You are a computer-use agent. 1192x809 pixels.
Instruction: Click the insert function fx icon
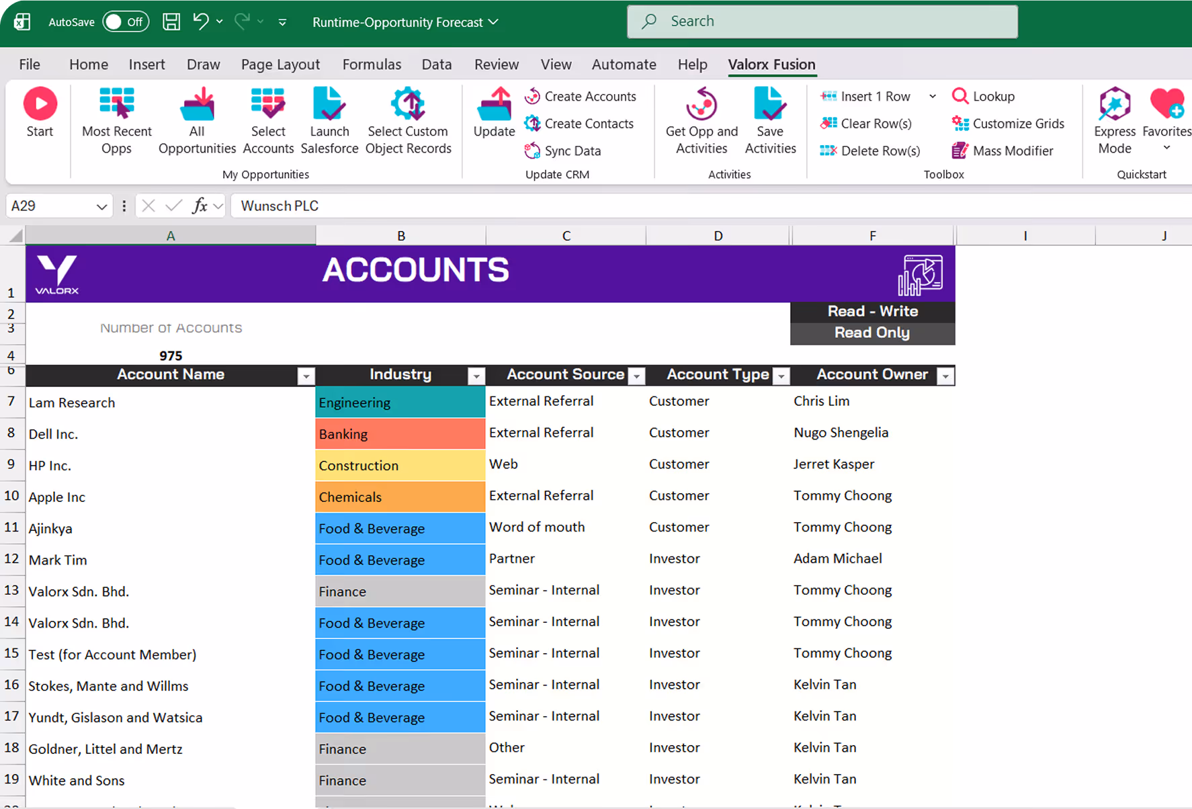200,206
